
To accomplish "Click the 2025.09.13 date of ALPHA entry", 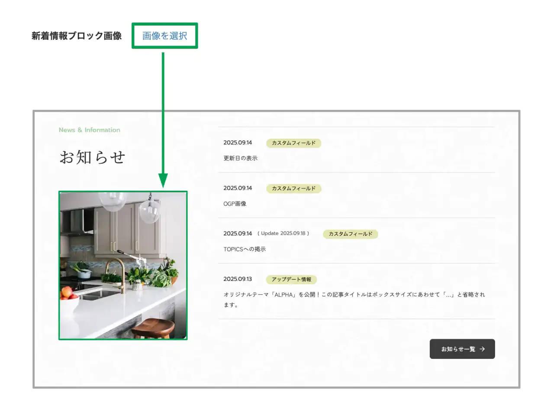I will point(237,279).
